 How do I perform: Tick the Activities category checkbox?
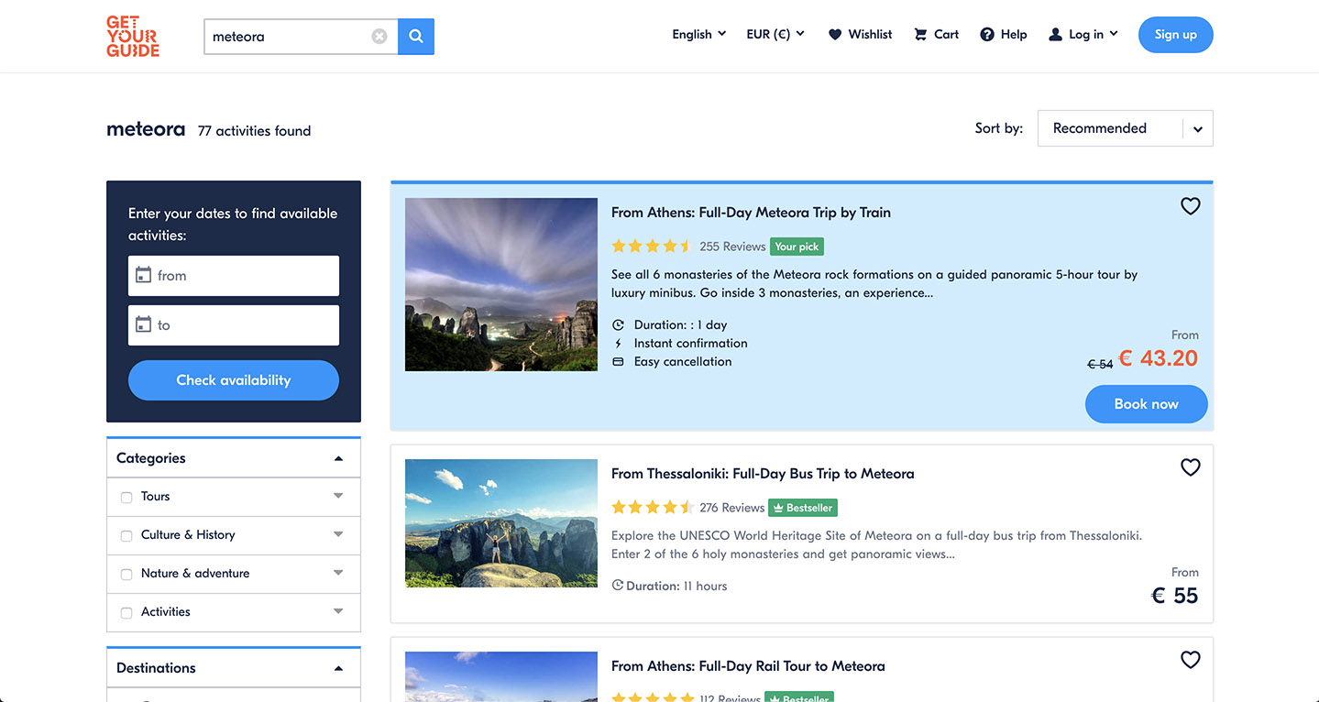coord(126,613)
